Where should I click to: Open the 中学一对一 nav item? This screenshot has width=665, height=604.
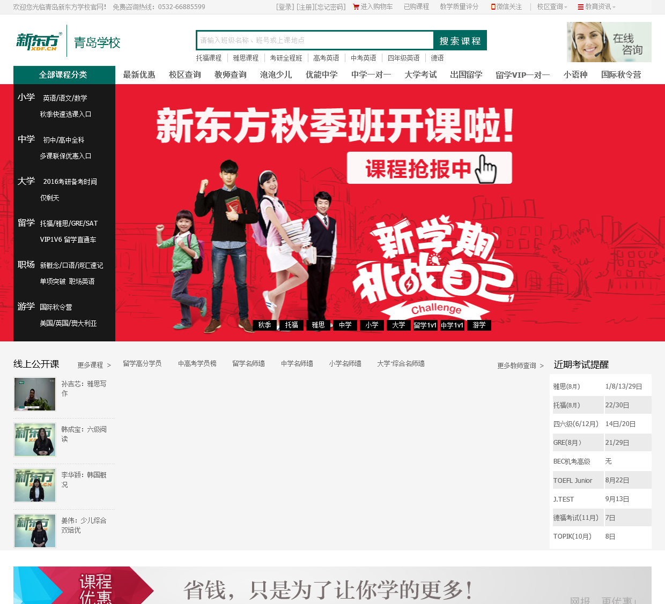371,75
